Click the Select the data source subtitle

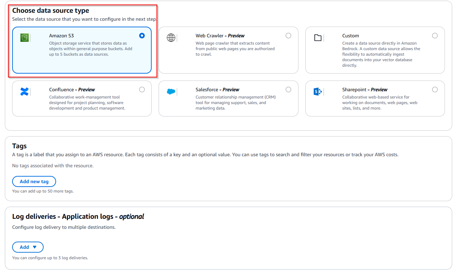pos(84,19)
